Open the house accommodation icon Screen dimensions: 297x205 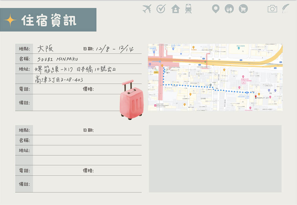pyautogui.click(x=175, y=9)
